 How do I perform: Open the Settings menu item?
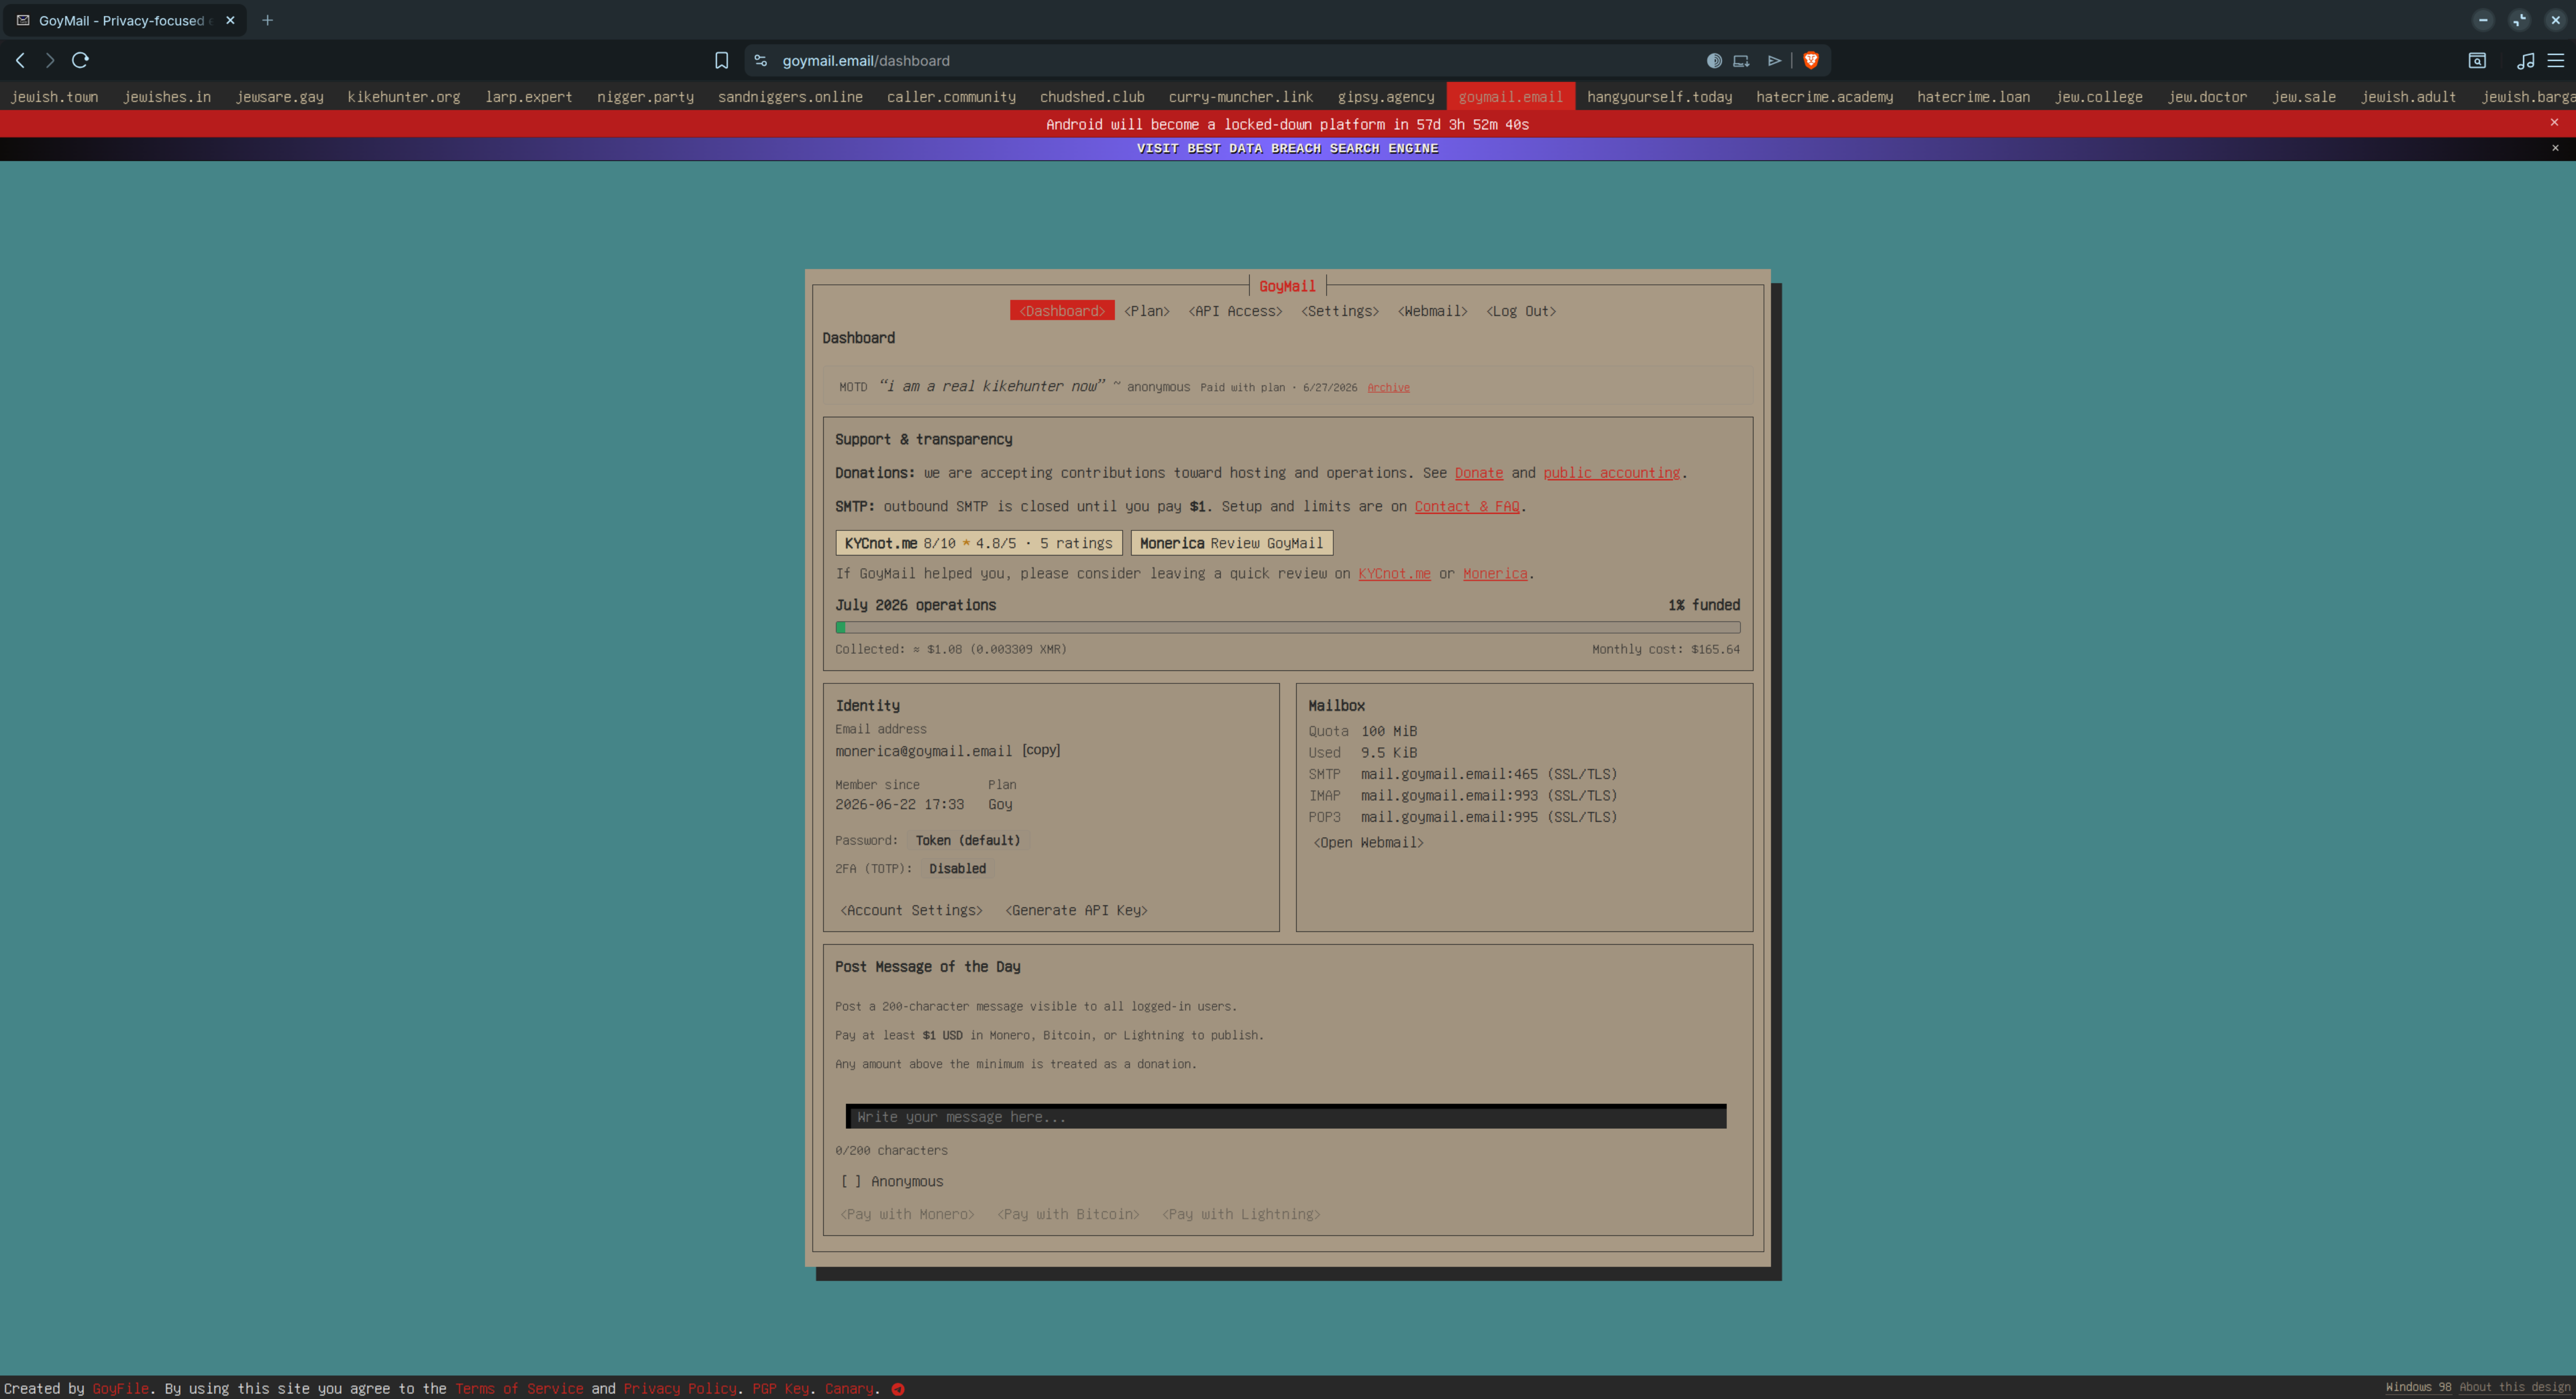coord(1340,311)
